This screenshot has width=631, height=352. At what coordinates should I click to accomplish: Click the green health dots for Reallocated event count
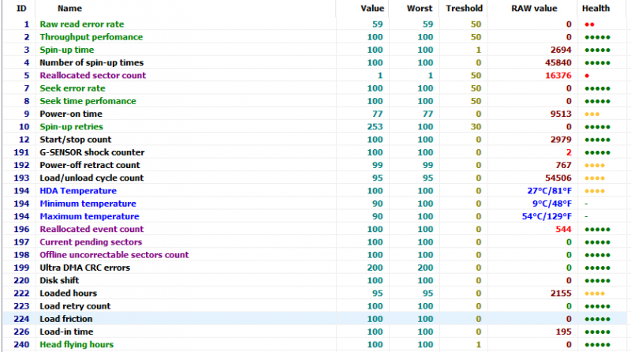point(597,230)
